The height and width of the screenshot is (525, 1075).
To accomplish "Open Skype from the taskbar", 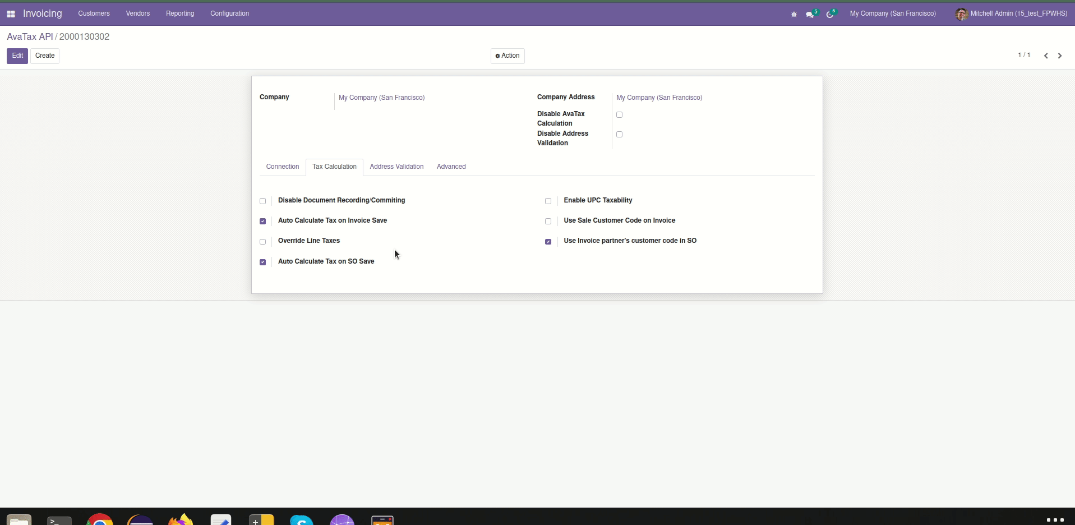I will click(x=301, y=518).
